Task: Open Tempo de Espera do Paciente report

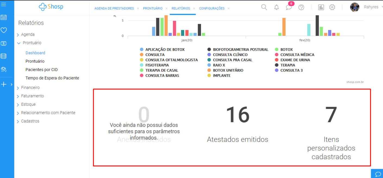Action: click(x=52, y=78)
